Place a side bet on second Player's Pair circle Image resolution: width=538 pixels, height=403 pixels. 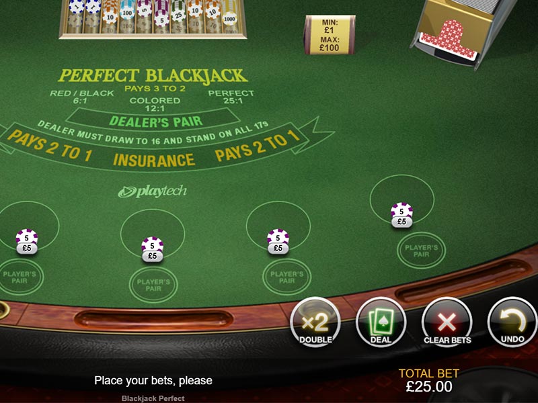coord(153,285)
